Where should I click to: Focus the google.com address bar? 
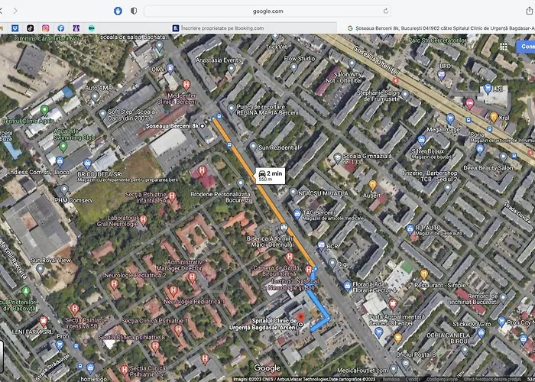pyautogui.click(x=267, y=11)
